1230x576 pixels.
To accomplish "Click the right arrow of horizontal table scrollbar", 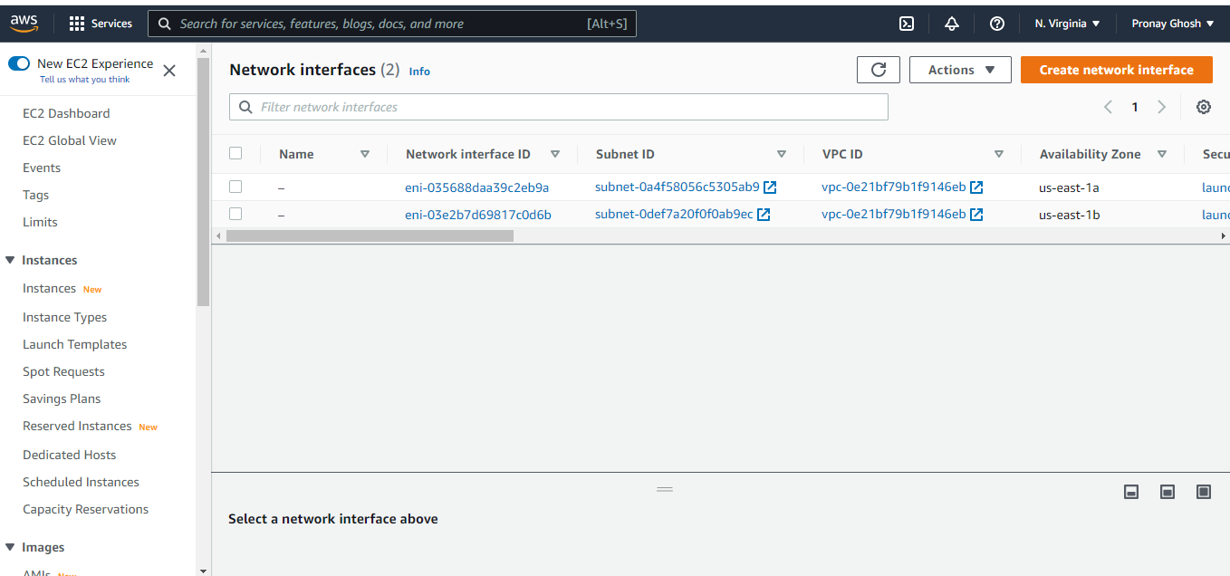I will (x=1224, y=235).
